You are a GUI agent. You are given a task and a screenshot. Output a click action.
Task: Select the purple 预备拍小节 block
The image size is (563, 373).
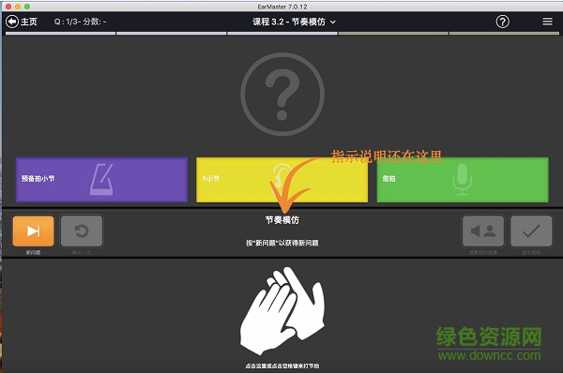pyautogui.click(x=101, y=179)
